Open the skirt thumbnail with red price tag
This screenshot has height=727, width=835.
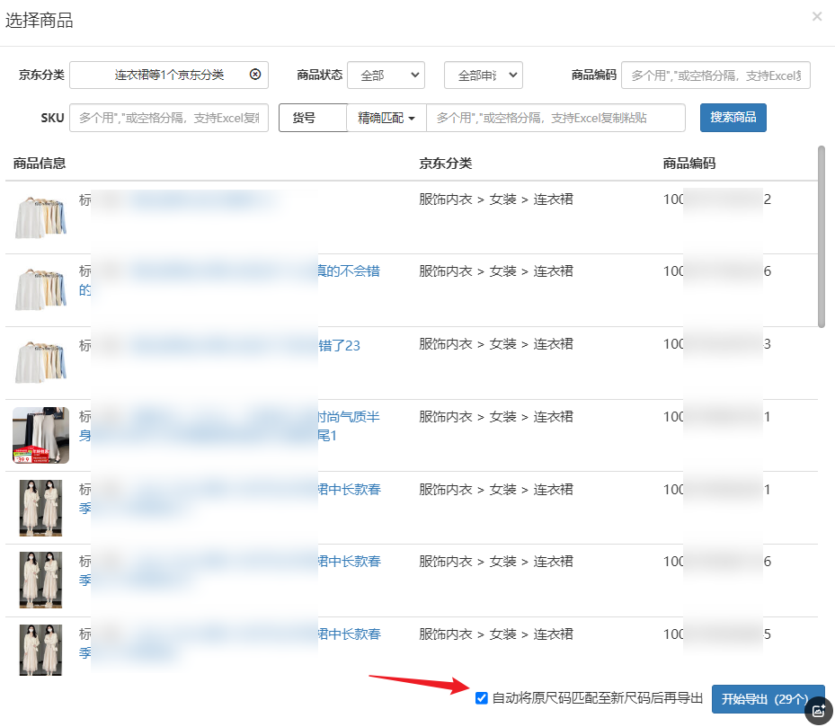[x=40, y=435]
